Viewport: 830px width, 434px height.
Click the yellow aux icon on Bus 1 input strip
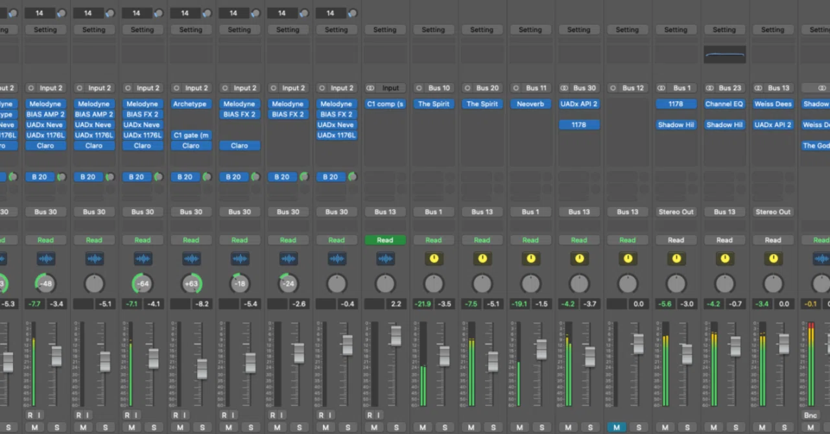(676, 258)
